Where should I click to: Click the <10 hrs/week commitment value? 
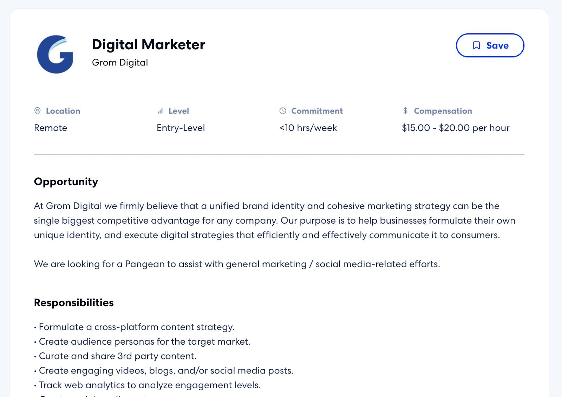click(308, 128)
